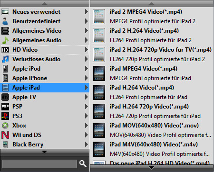Click thumbnail for iPad MPEG4 Video
Image resolution: width=214 pixels, height=172 pixels.
click(x=99, y=73)
